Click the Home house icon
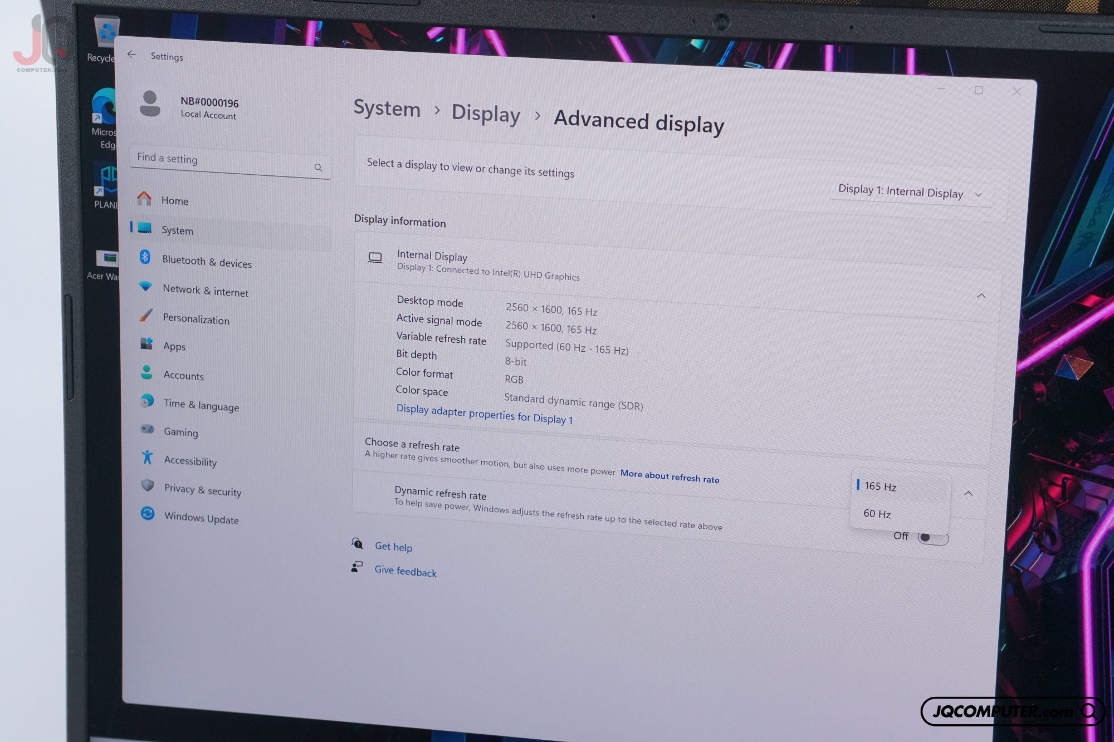 point(144,198)
